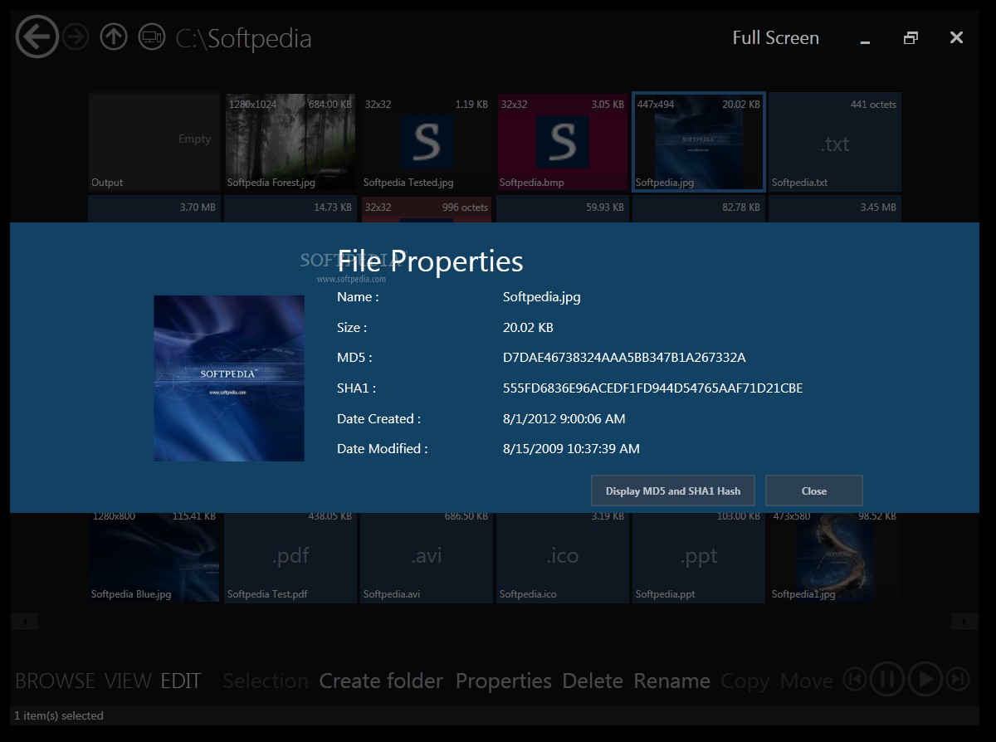
Task: Click the Move command
Action: tap(806, 681)
